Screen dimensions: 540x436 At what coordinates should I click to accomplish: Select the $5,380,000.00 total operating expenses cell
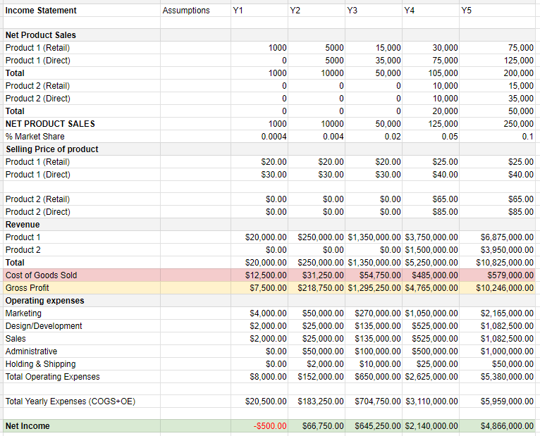click(x=497, y=377)
